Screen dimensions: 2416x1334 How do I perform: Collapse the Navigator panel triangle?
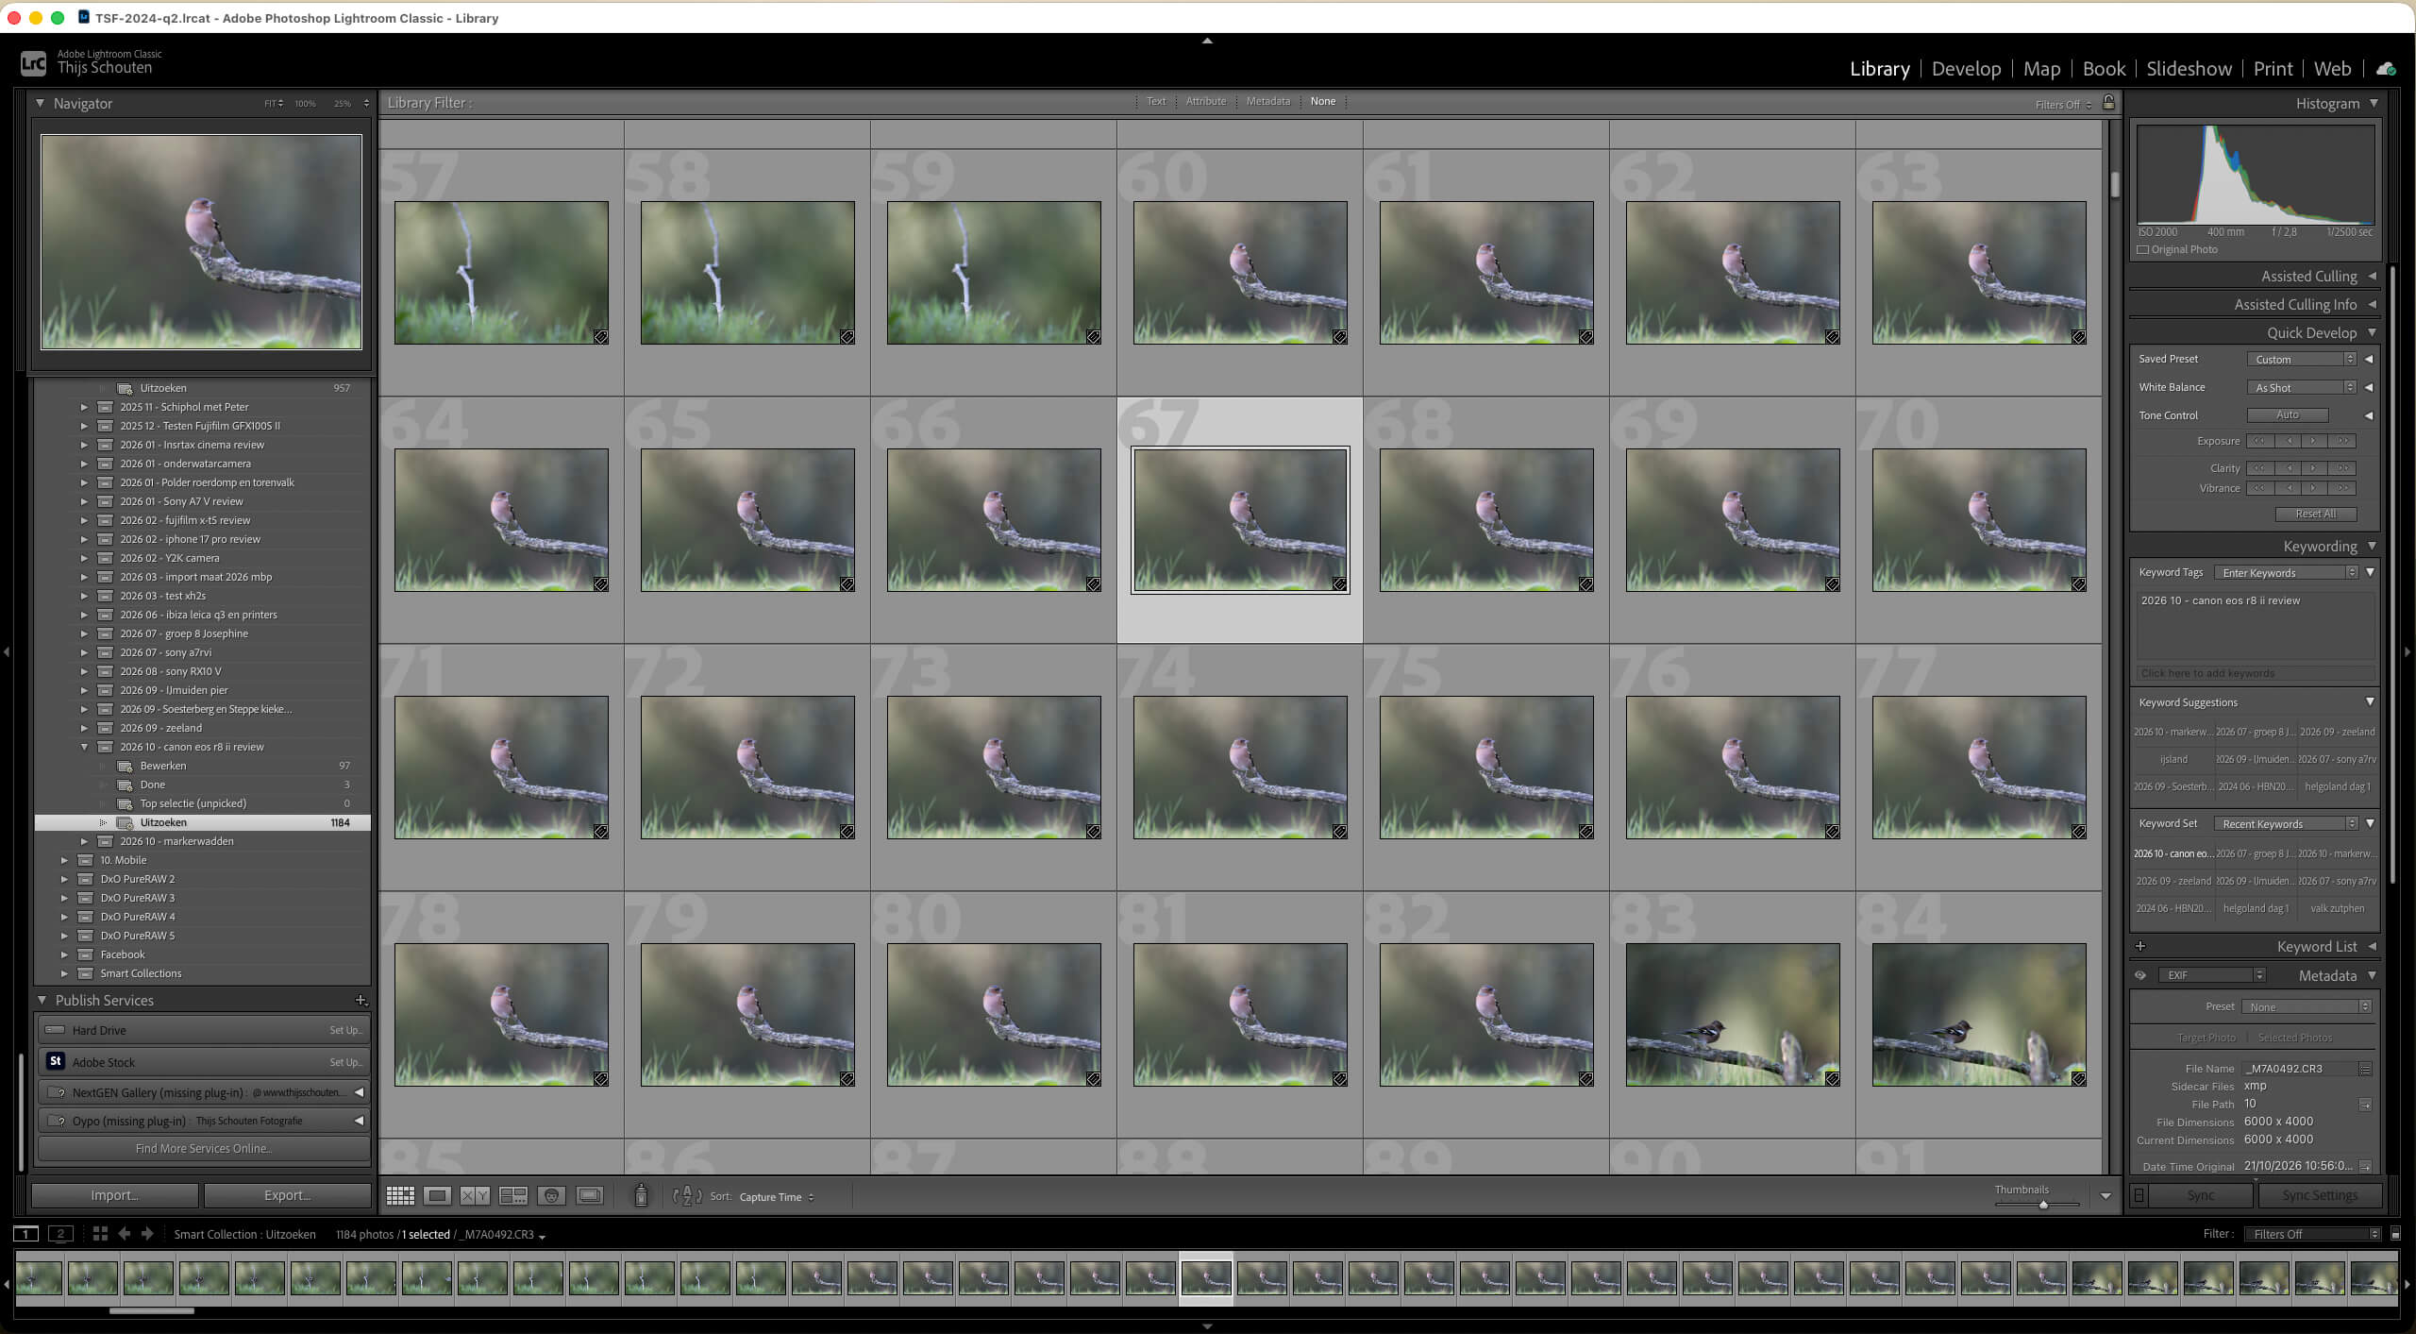[40, 103]
